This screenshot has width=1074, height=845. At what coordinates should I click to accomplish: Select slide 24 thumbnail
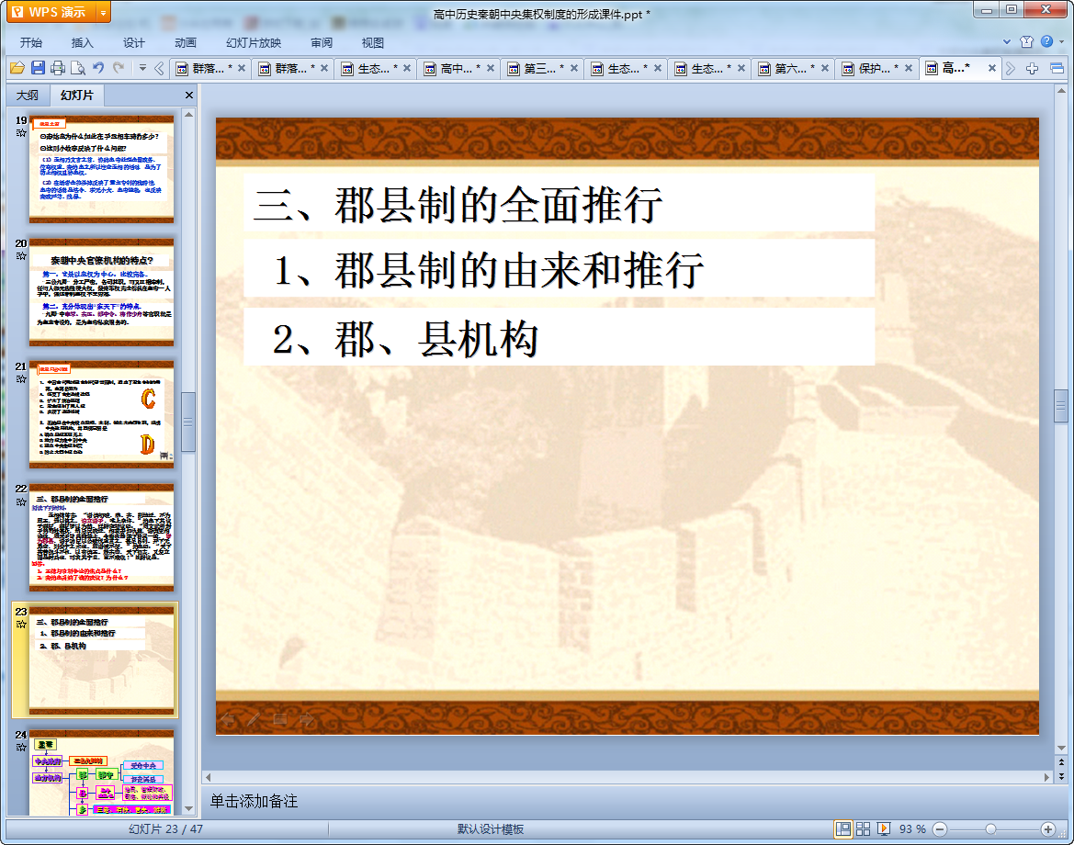101,772
